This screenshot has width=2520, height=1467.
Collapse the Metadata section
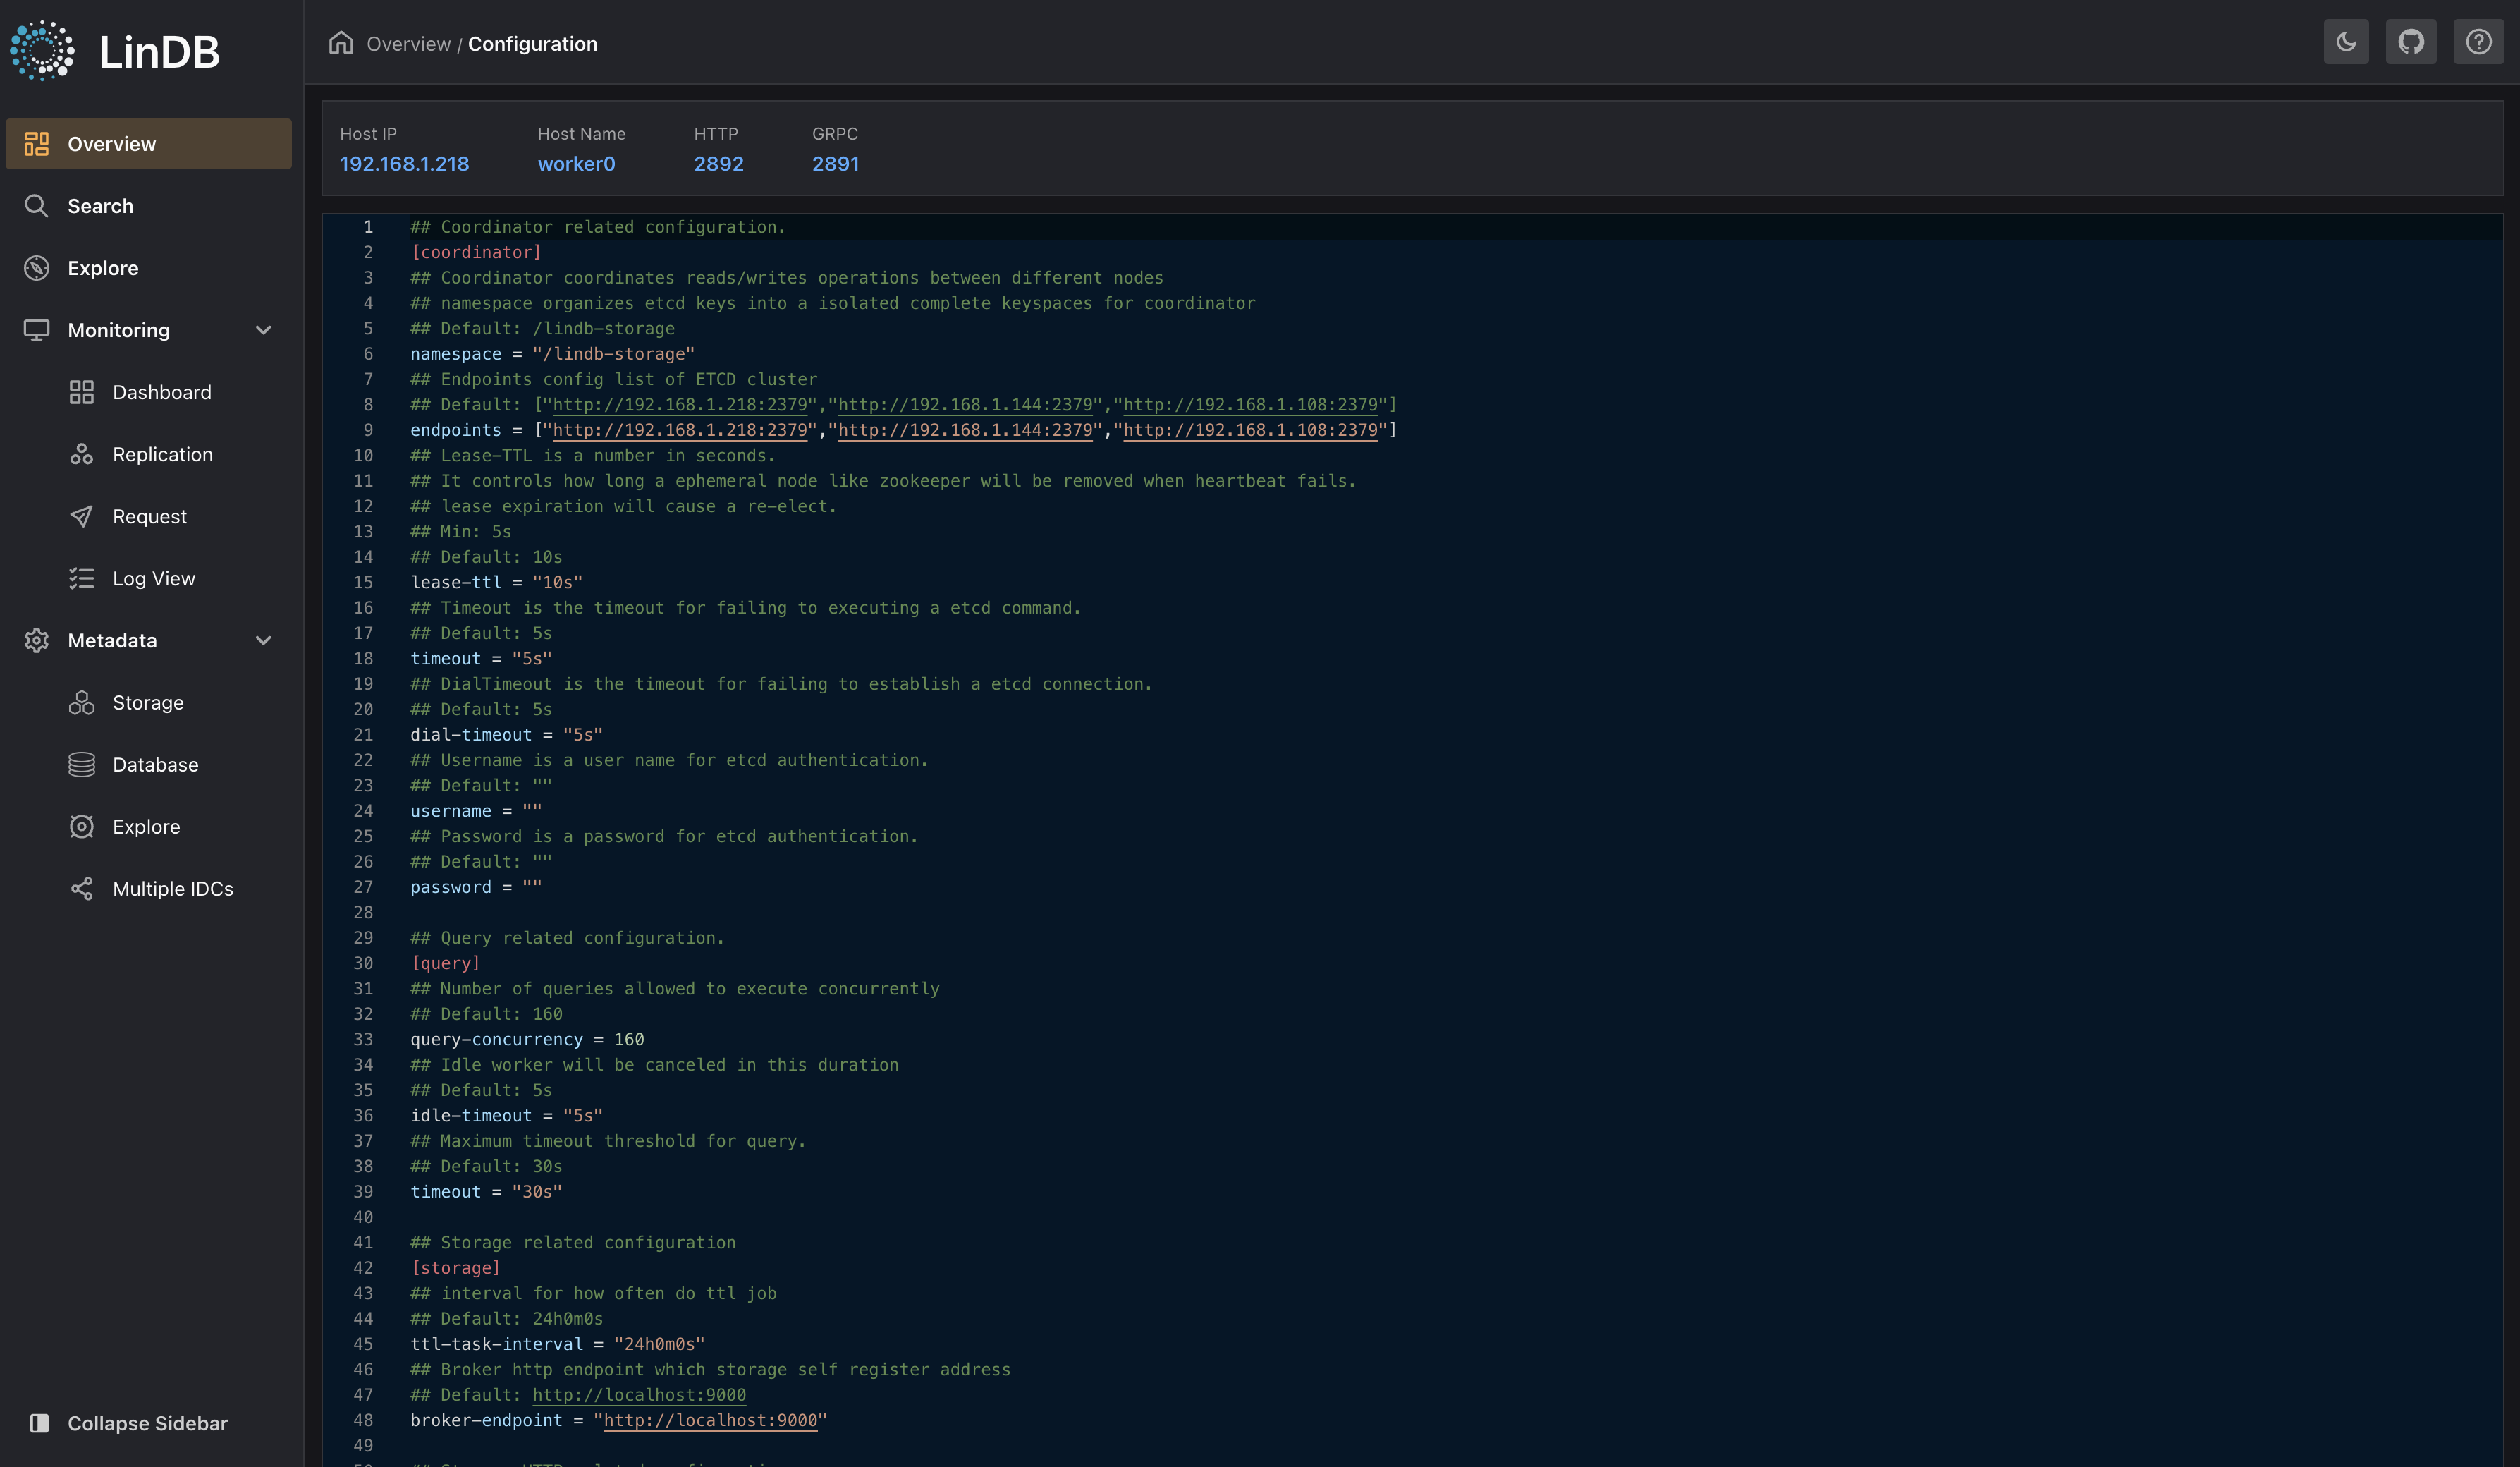coord(263,640)
